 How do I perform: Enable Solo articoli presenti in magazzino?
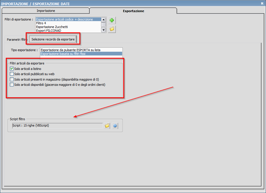point(12,79)
